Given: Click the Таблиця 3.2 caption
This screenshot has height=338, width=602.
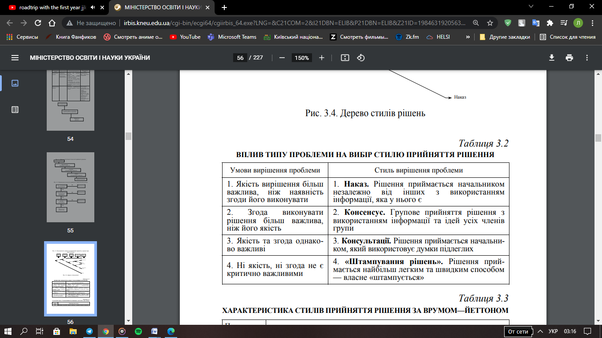Looking at the screenshot, I should [483, 143].
